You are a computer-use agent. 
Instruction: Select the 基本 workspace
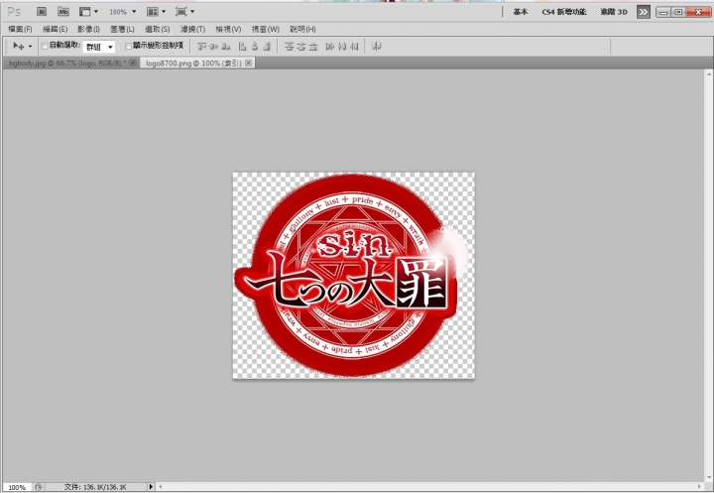pos(521,12)
